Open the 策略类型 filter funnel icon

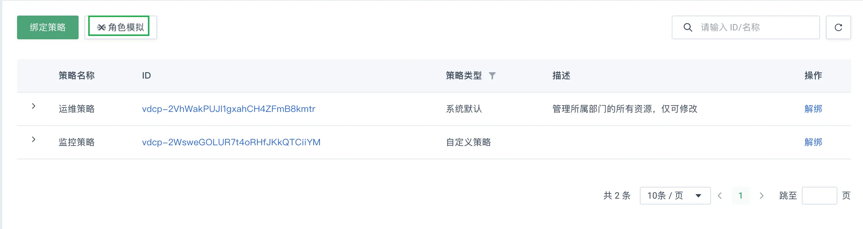click(x=492, y=76)
